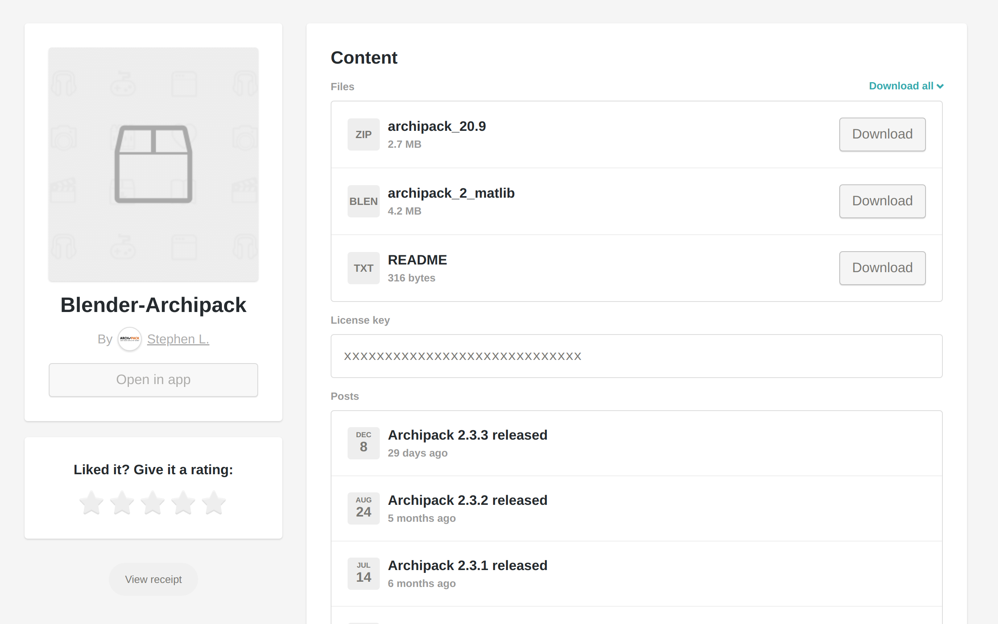Download the archipack_20.9 file

[882, 134]
